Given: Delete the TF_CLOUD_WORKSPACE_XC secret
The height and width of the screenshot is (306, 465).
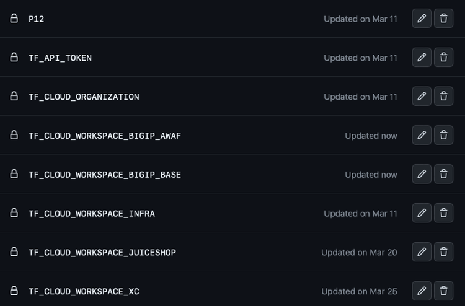Looking at the screenshot, I should (443, 291).
